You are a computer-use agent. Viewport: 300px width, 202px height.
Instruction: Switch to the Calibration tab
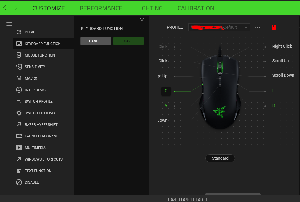click(x=196, y=8)
